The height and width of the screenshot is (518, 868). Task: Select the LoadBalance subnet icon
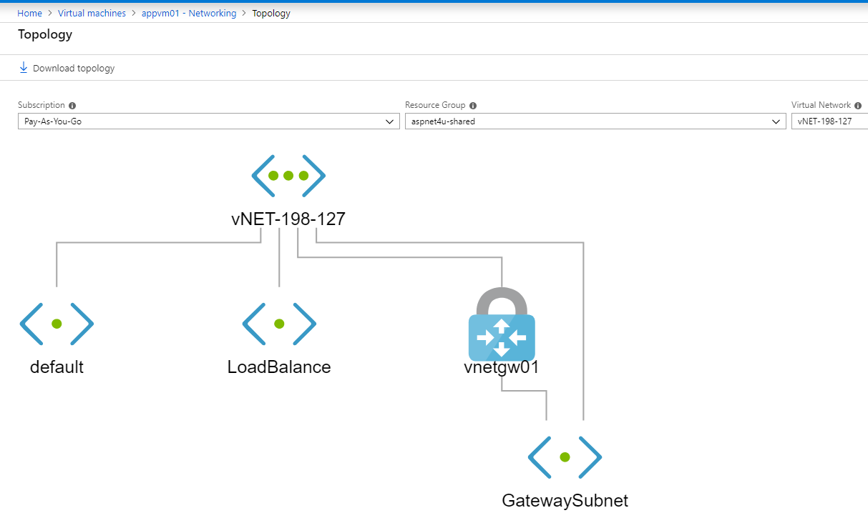pyautogui.click(x=279, y=324)
